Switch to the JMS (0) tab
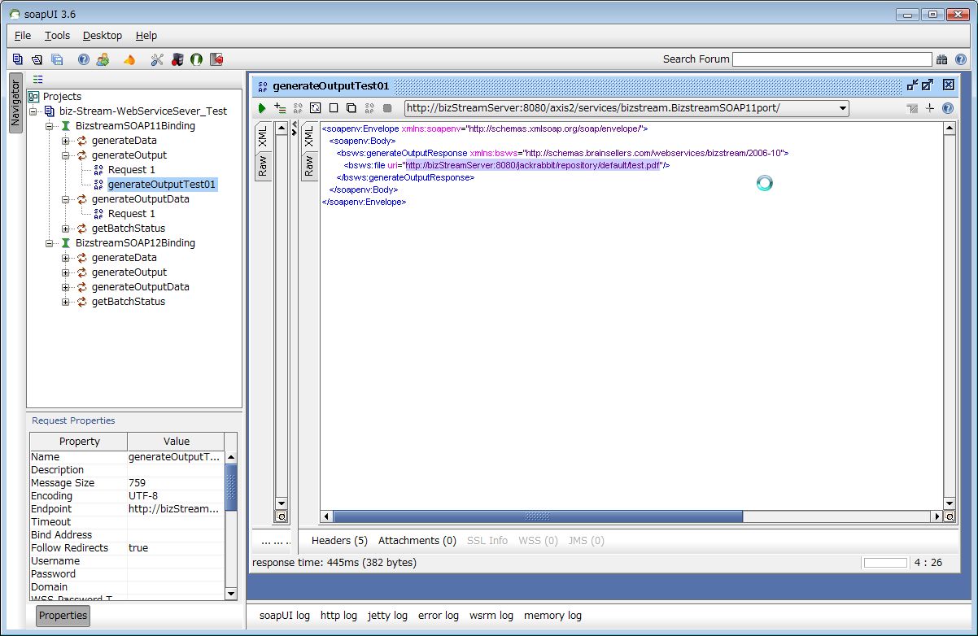The height and width of the screenshot is (636, 978). click(586, 541)
